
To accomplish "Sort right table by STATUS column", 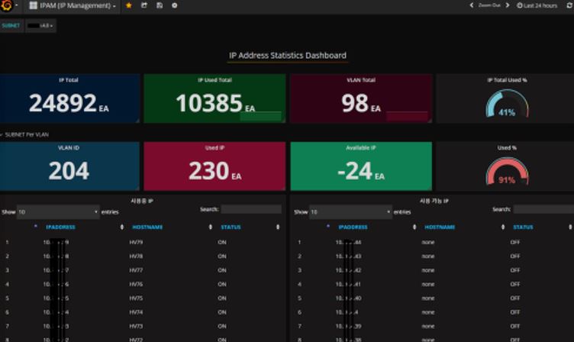I will click(x=523, y=227).
